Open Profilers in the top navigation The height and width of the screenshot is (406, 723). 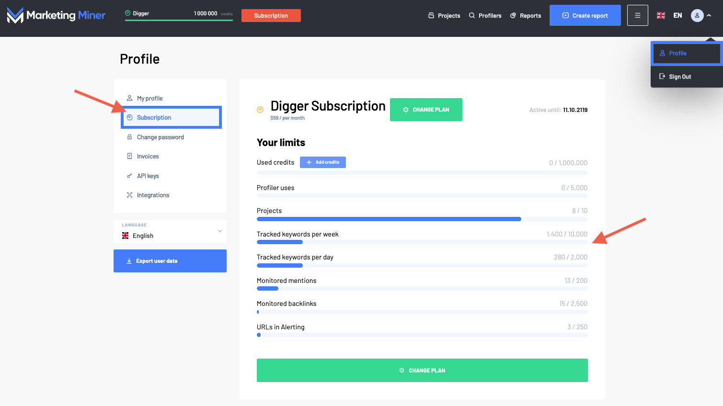(485, 16)
